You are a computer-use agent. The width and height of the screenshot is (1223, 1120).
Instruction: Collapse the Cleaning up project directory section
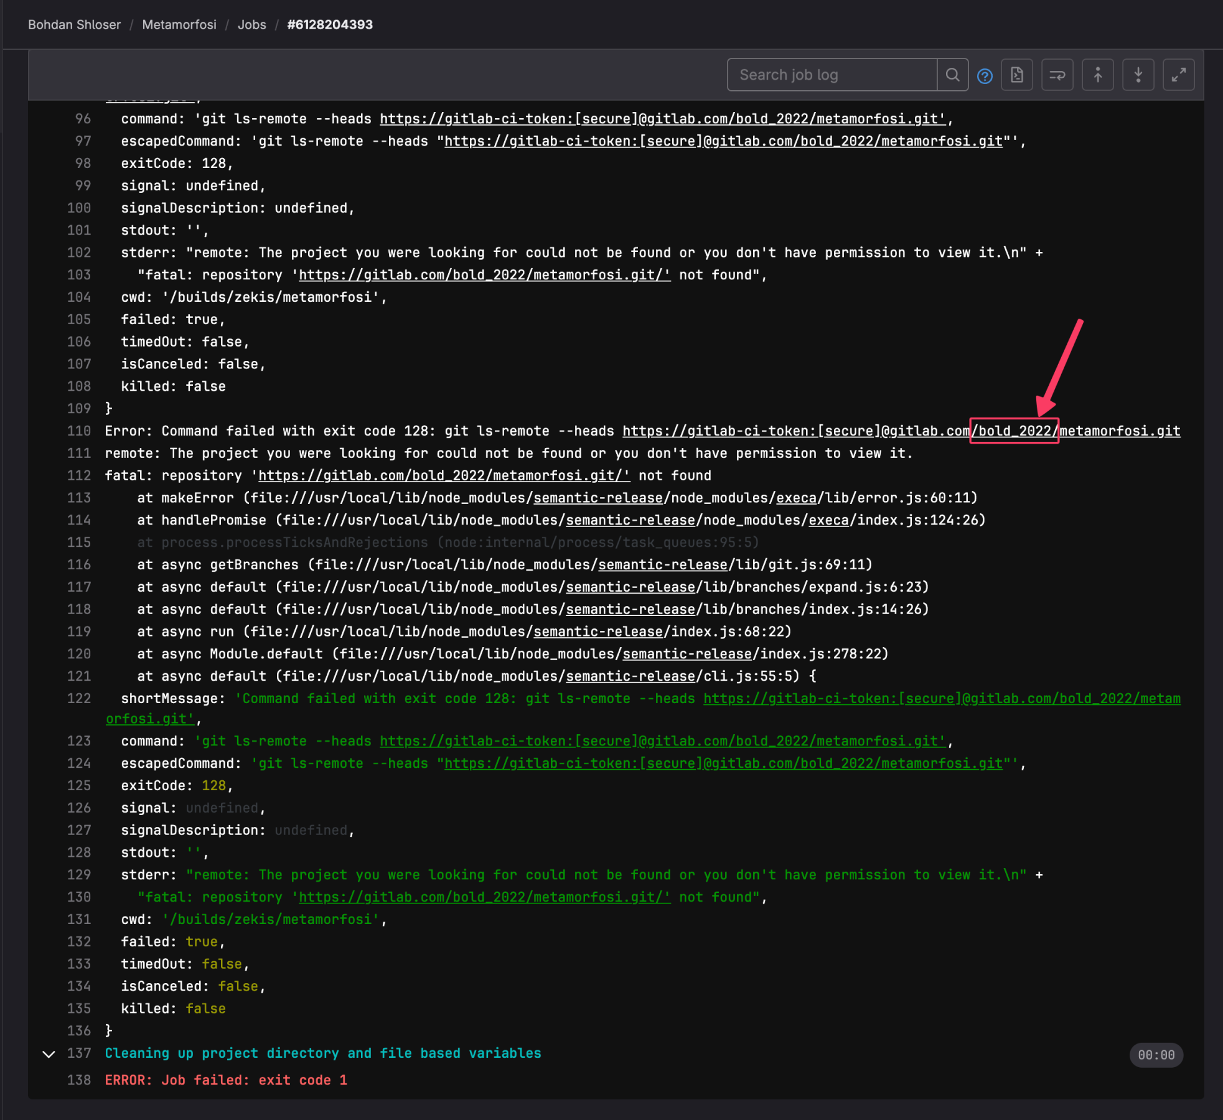(49, 1053)
